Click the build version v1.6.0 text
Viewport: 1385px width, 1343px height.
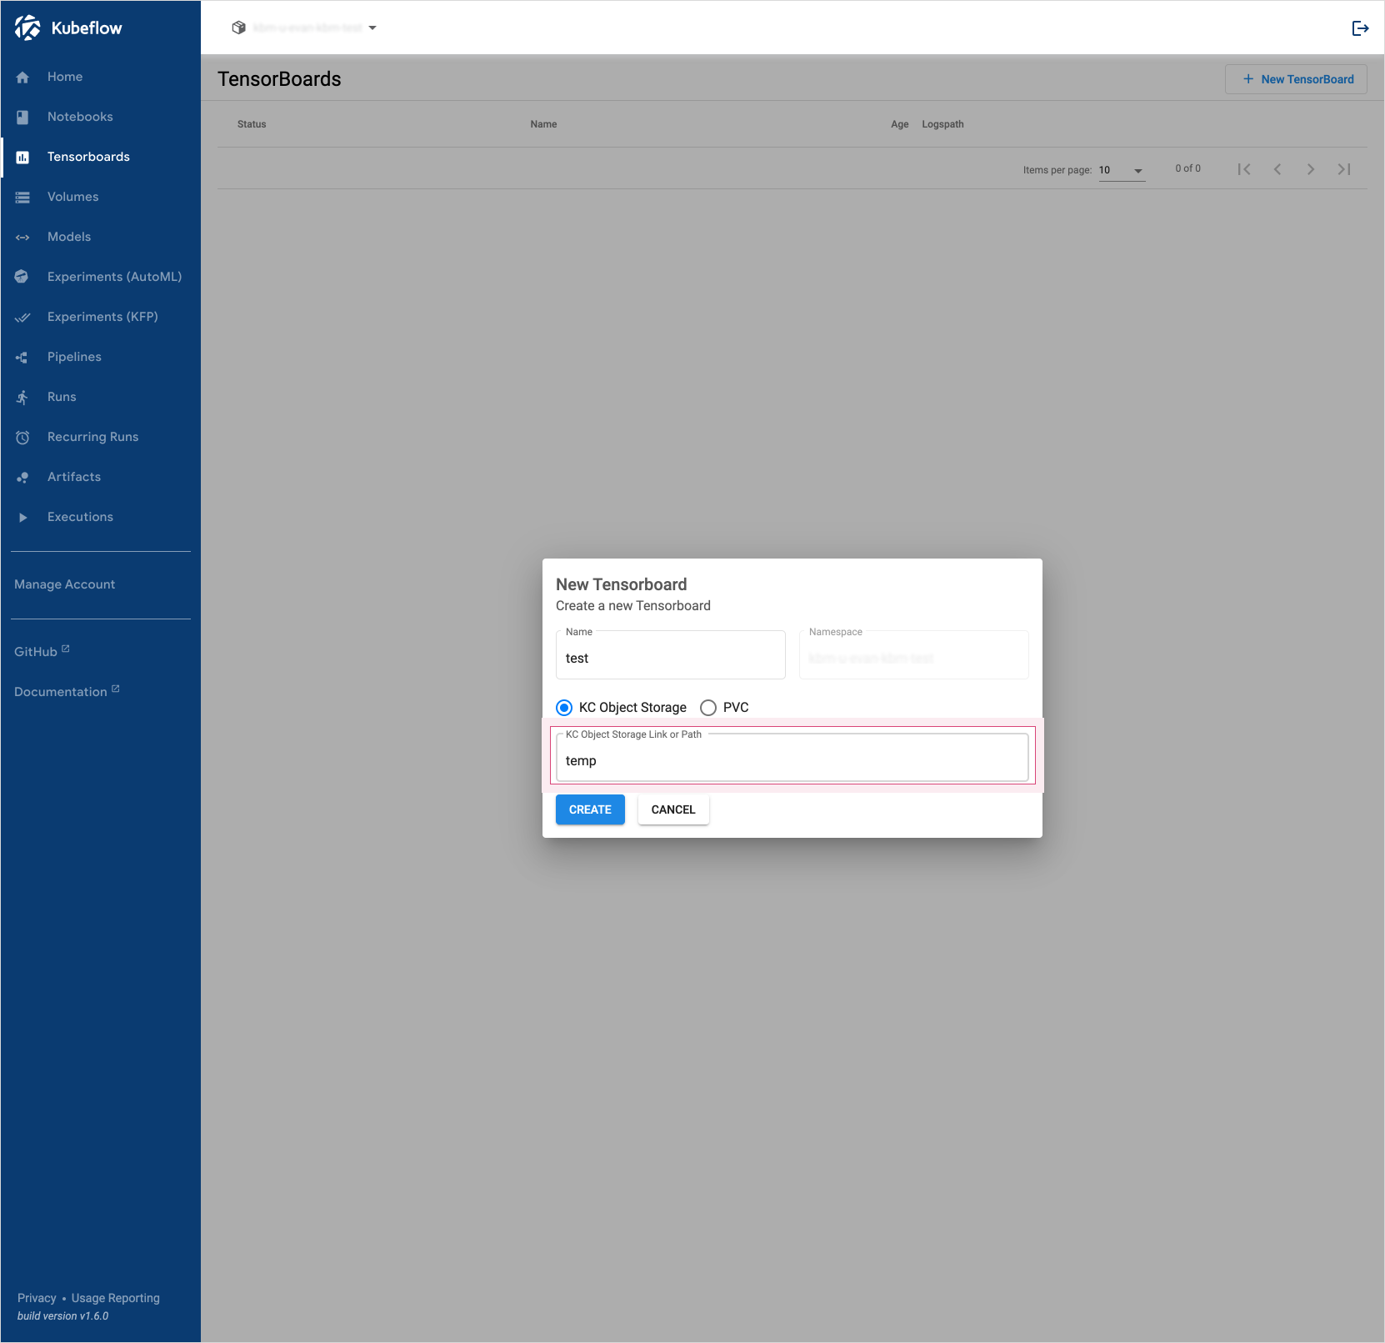point(63,1316)
